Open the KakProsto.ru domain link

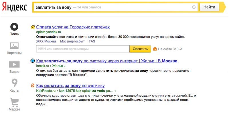tap(46, 91)
